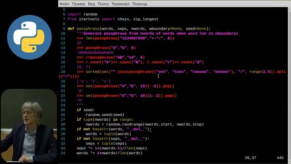Click line 29 'if not hasattr(words, "__mul__"):'
Image resolution: width=291 pixels, height=164 pixels.
[114, 129]
